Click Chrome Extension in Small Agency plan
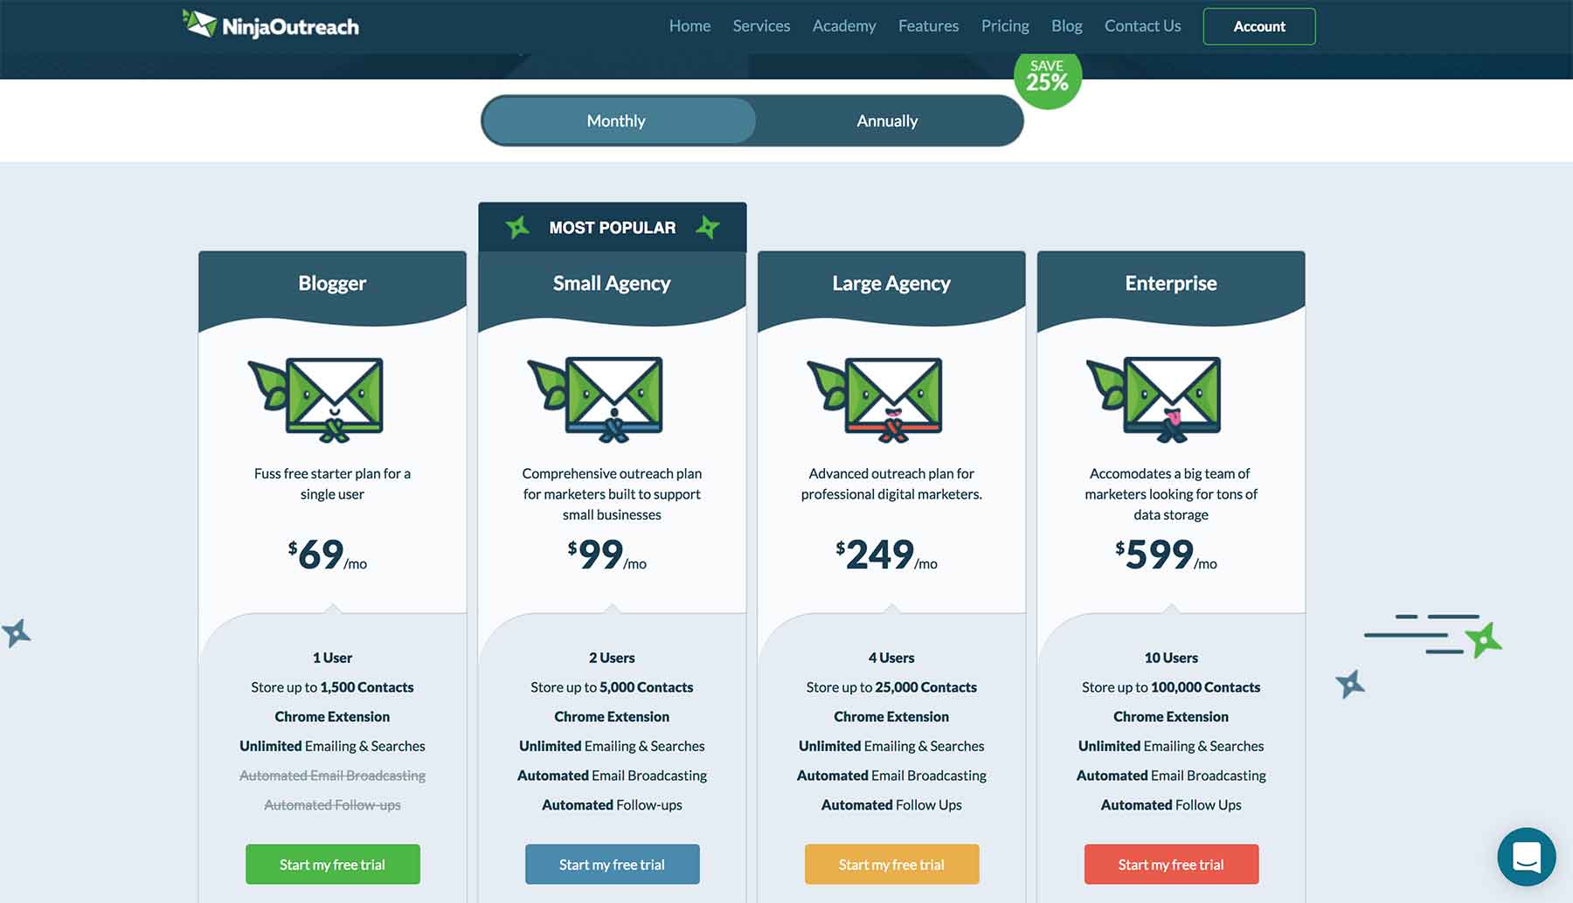This screenshot has width=1573, height=903. [612, 716]
